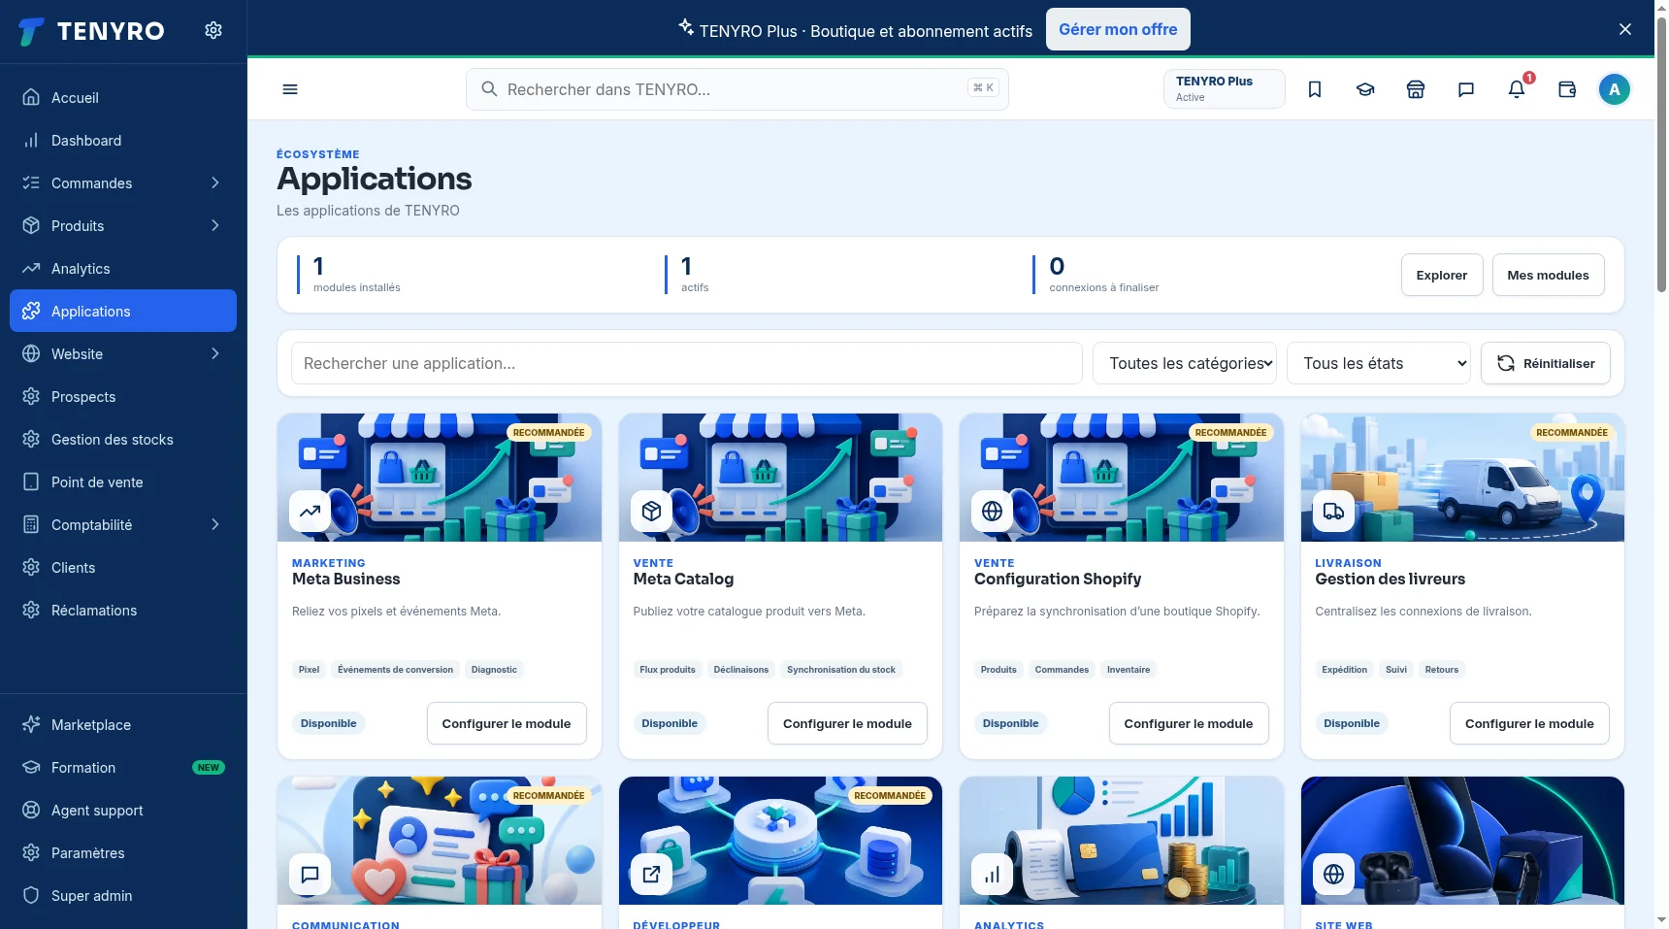Screen dimensions: 1669x929
Task: Open the Toutes les catégories dropdown
Action: [1185, 363]
